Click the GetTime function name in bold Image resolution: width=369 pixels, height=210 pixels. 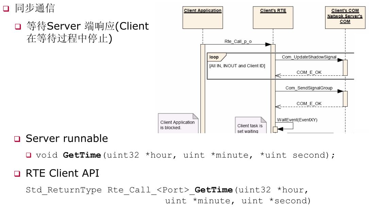pos(82,155)
